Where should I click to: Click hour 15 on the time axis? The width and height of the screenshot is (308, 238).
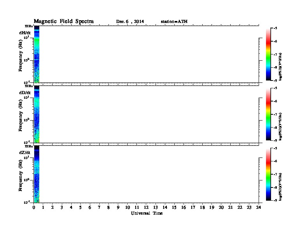point(174,207)
